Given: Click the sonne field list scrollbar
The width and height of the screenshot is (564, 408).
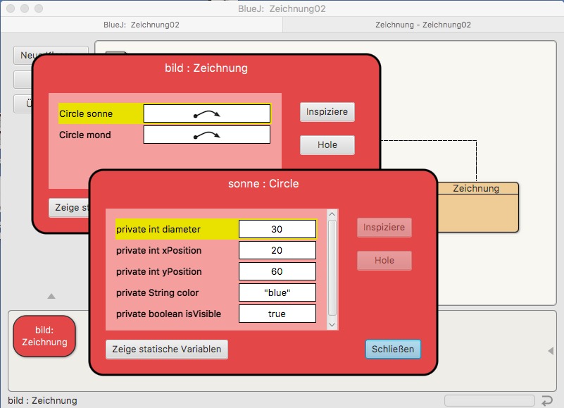Looking at the screenshot, I should [x=332, y=268].
